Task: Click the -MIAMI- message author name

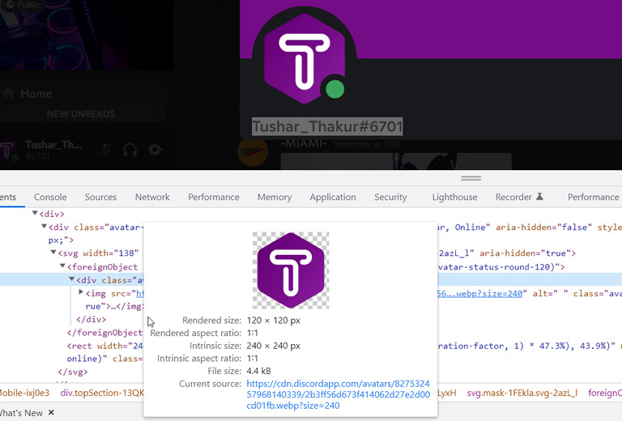Action: (x=304, y=143)
